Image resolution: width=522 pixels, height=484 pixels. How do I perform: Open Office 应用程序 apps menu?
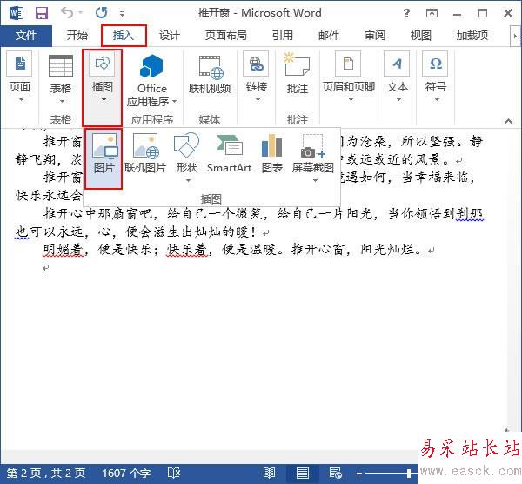(151, 81)
